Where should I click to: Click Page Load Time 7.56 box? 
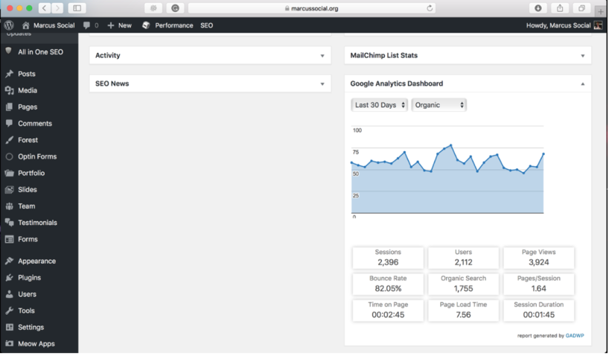click(x=463, y=310)
